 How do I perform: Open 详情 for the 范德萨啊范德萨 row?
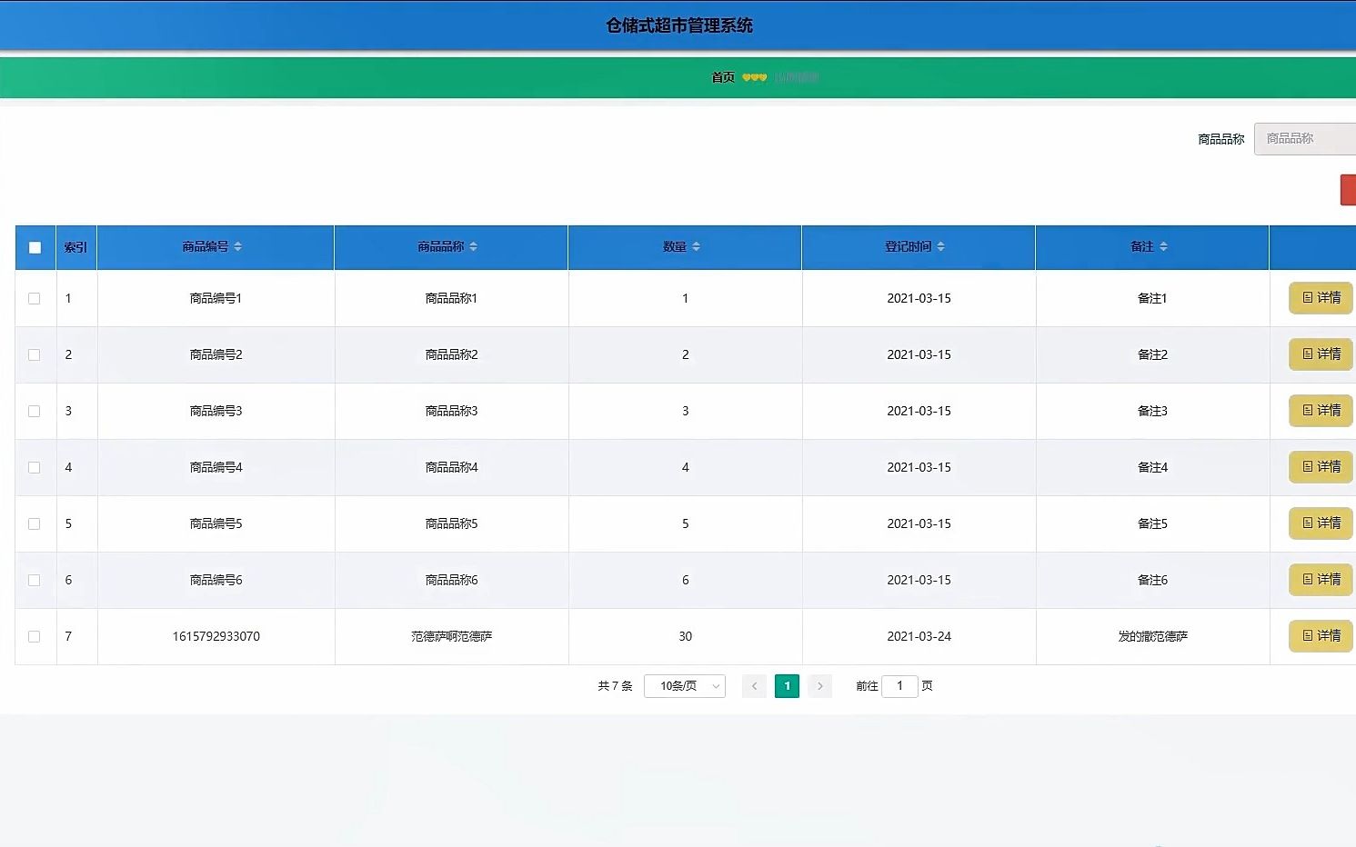[x=1320, y=636]
